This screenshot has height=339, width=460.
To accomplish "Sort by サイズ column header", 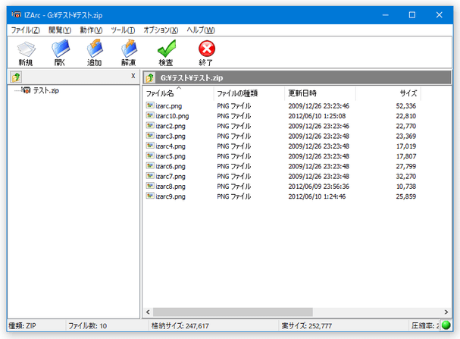I will (x=388, y=93).
